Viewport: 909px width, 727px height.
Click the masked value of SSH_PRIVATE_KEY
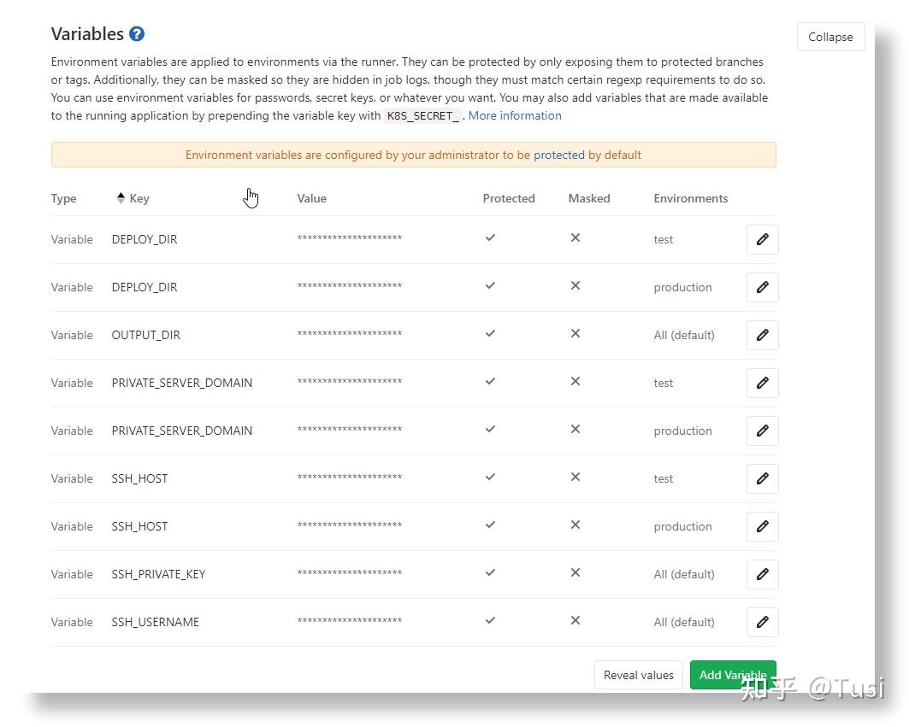tap(349, 574)
